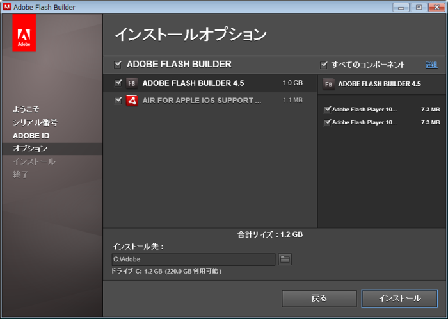This screenshot has height=319, width=448.
Task: Click the ADOBE FLASH BUILDER 4.5 title in right panel
Action: tap(380, 84)
